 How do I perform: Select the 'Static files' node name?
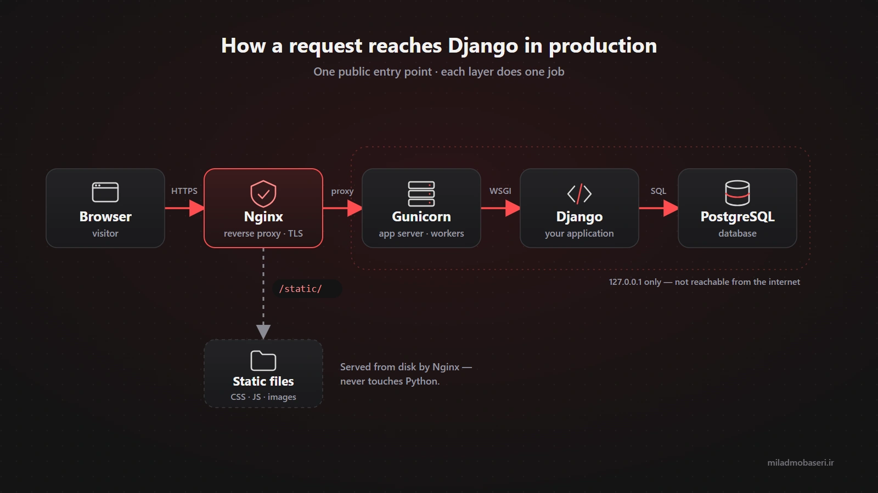263,381
